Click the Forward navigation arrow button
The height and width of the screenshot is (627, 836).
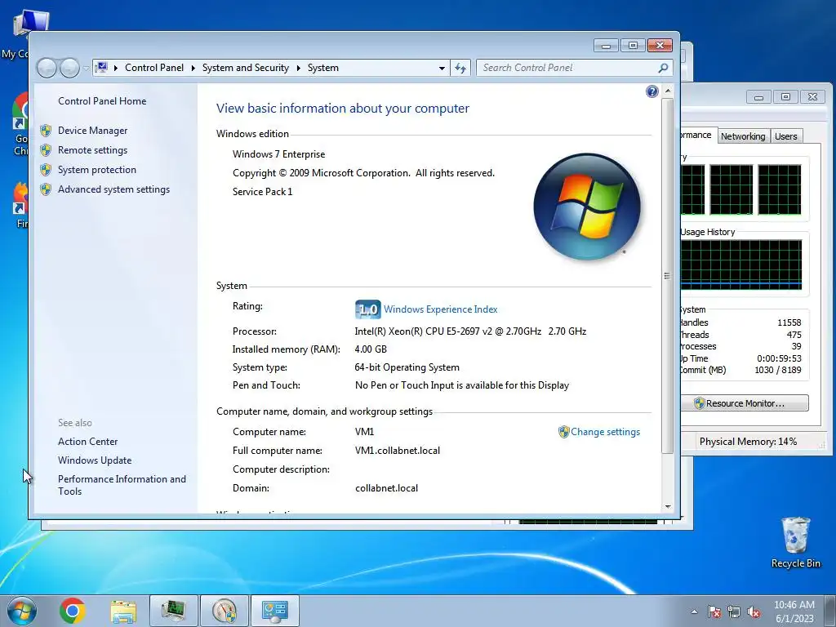69,68
